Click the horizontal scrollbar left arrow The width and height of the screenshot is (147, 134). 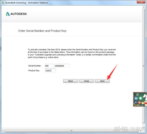[3, 131]
